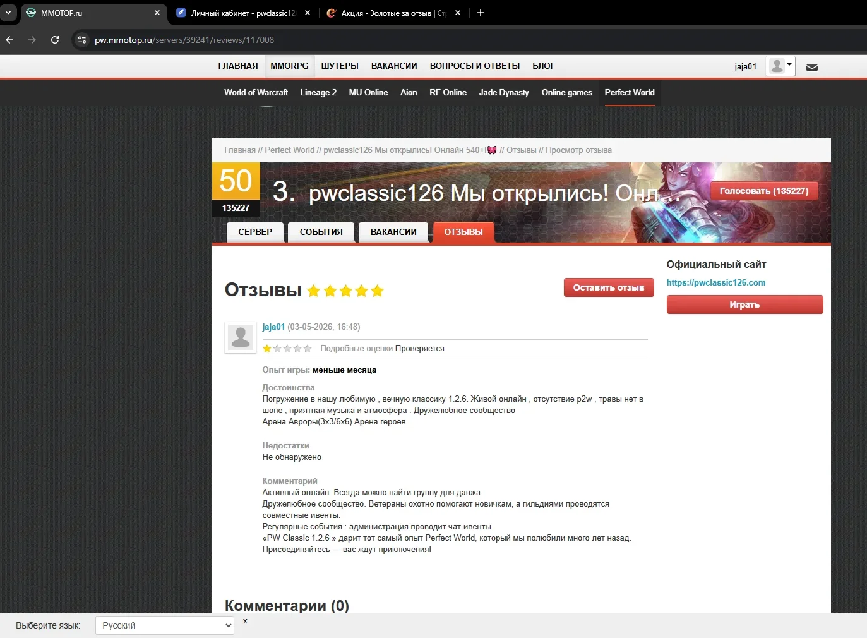The height and width of the screenshot is (638, 867).
Task: Open a new browser tab with the plus icon
Action: 481,13
